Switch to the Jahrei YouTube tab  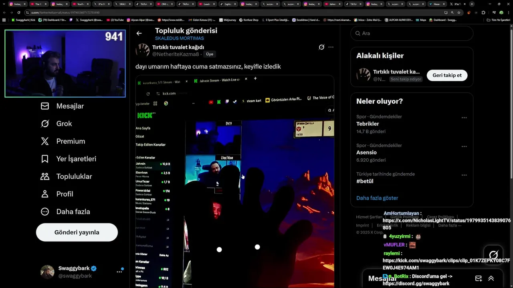[x=332, y=4]
